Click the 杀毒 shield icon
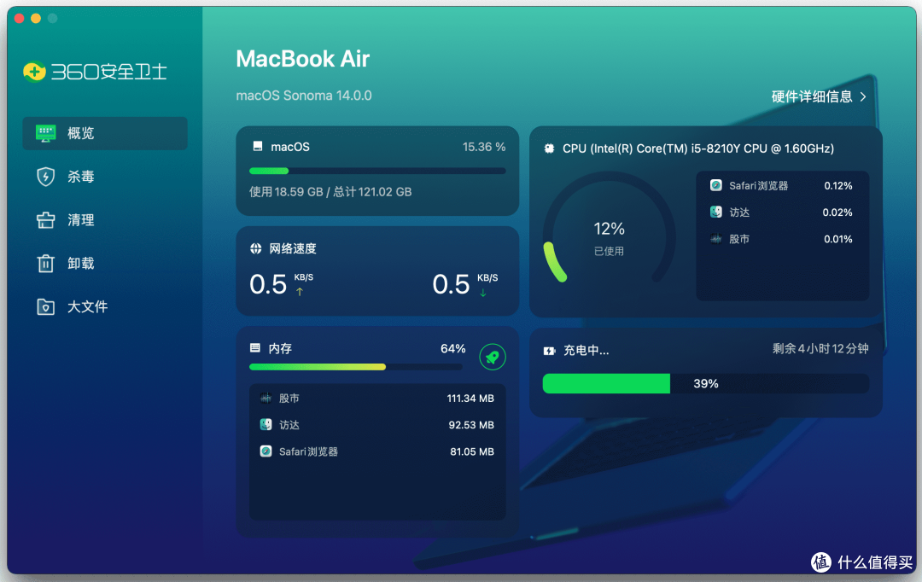The height and width of the screenshot is (582, 922). click(46, 177)
